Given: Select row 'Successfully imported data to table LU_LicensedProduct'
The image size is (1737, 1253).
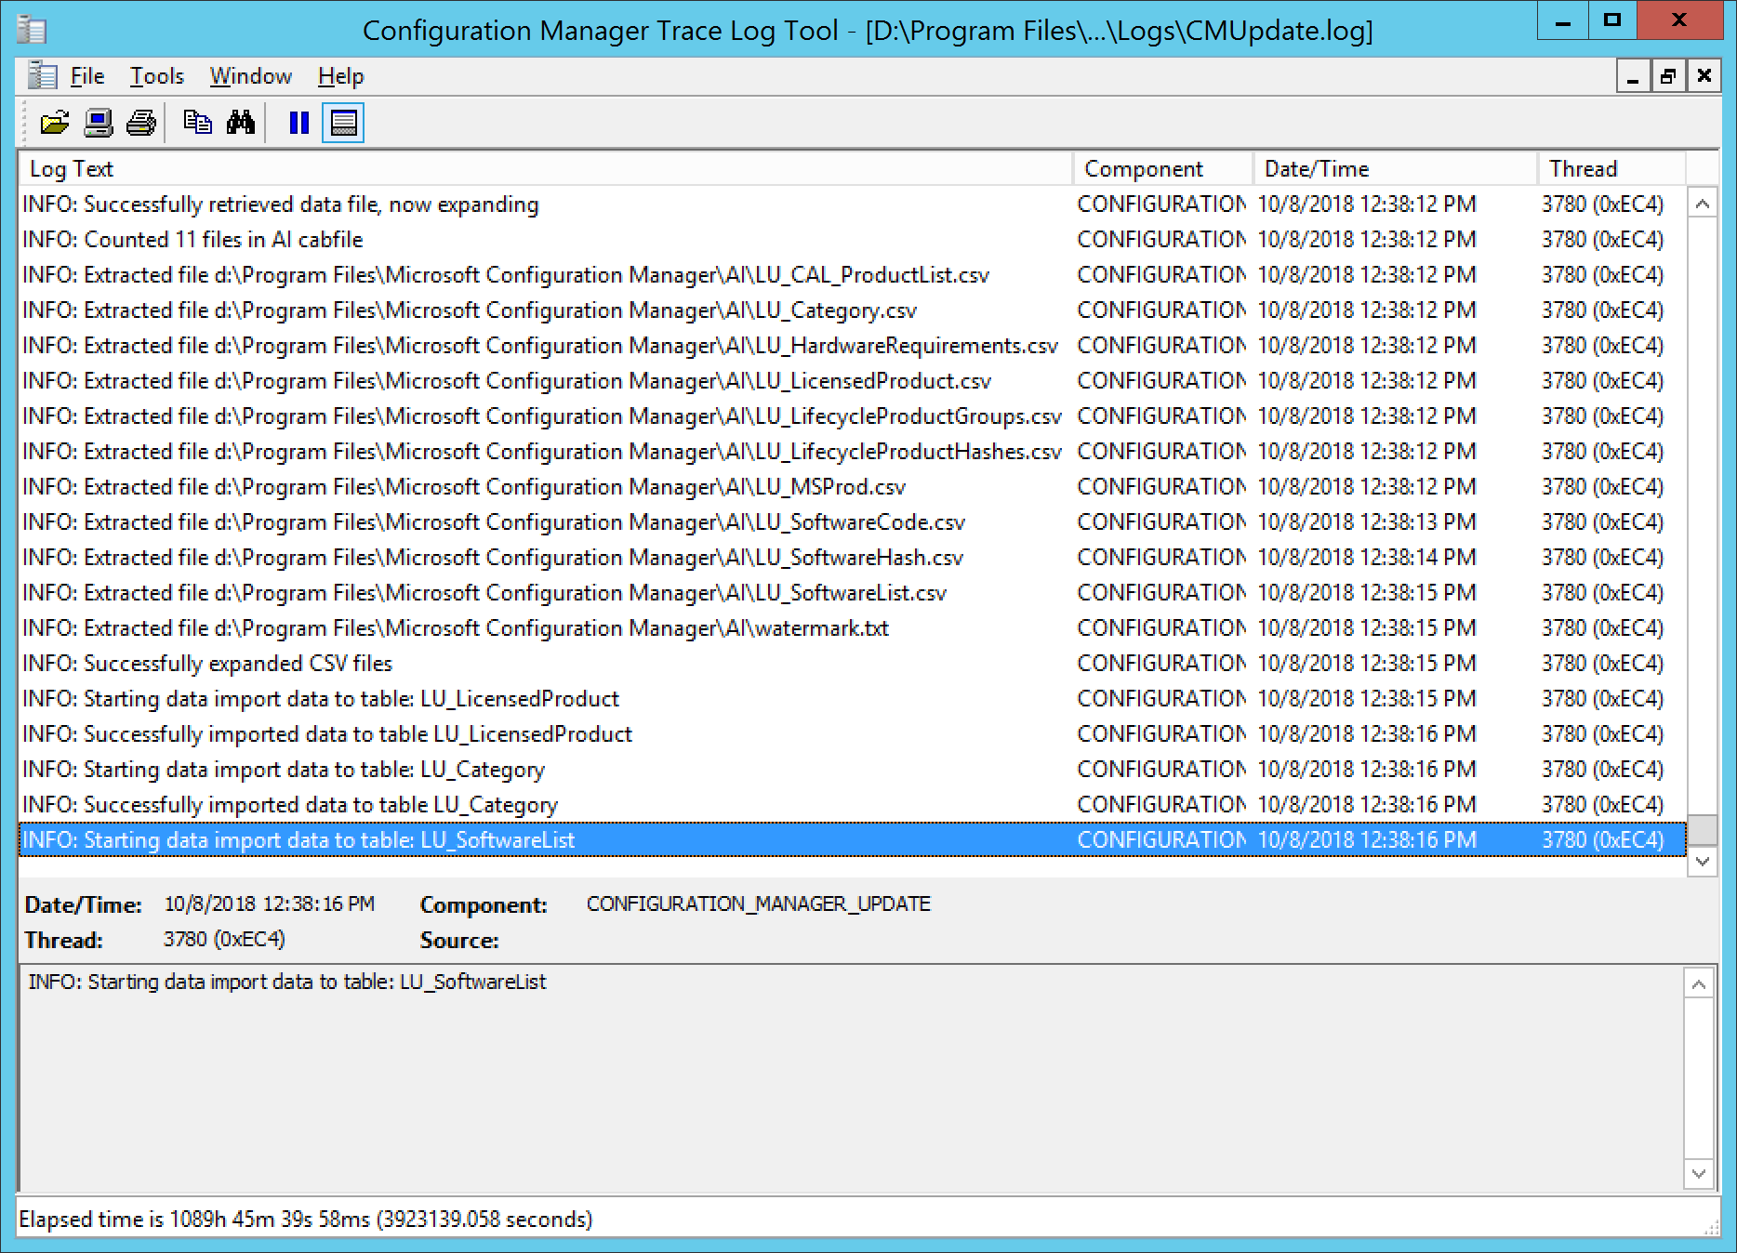Looking at the screenshot, I should (x=853, y=733).
